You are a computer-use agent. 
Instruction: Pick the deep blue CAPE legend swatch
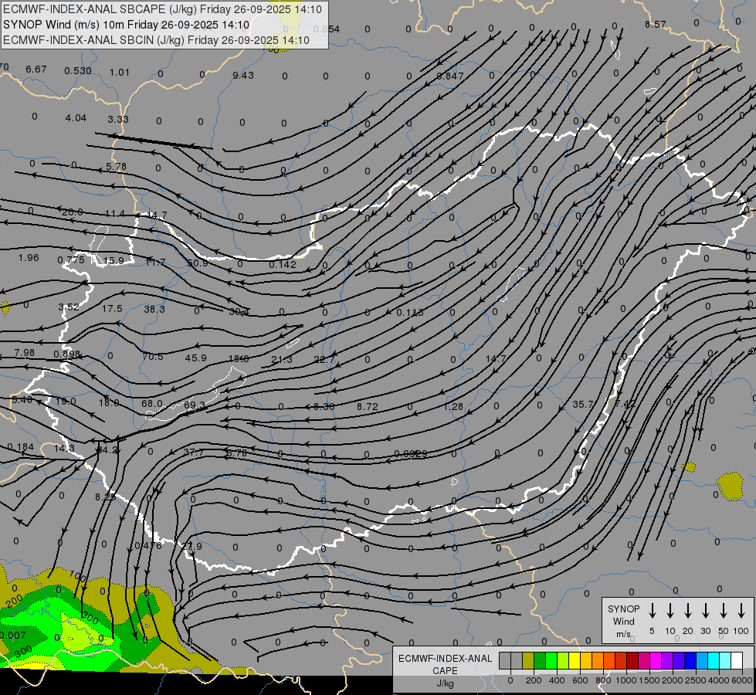click(690, 661)
